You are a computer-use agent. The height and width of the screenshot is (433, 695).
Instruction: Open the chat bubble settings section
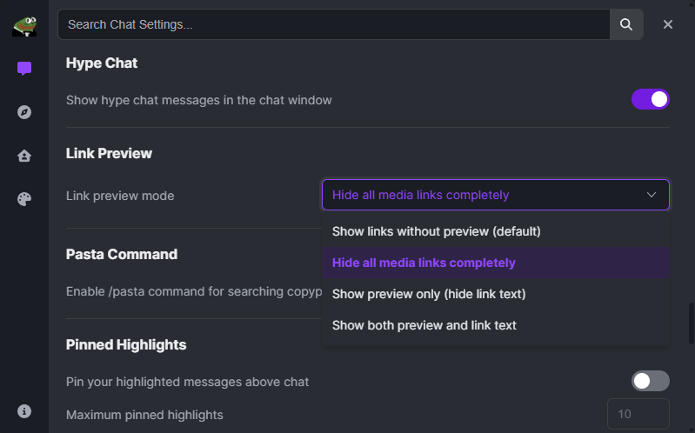pos(24,69)
